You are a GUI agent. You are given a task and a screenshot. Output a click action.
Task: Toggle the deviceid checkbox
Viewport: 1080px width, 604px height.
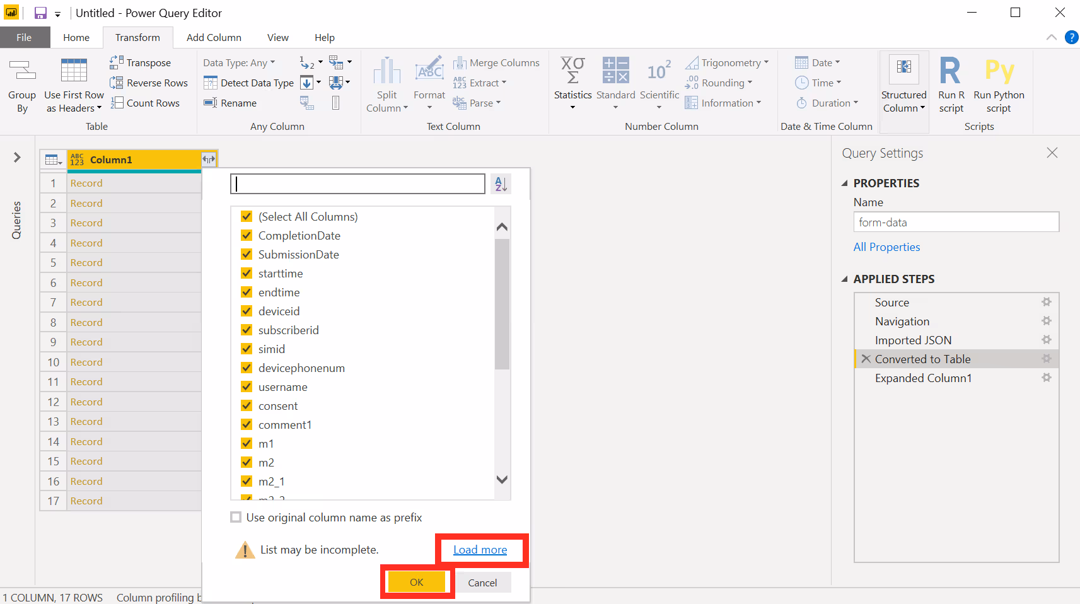(247, 311)
